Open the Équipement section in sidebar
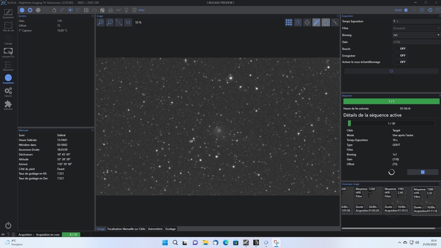Screen dimensions: 441x248 8,14
